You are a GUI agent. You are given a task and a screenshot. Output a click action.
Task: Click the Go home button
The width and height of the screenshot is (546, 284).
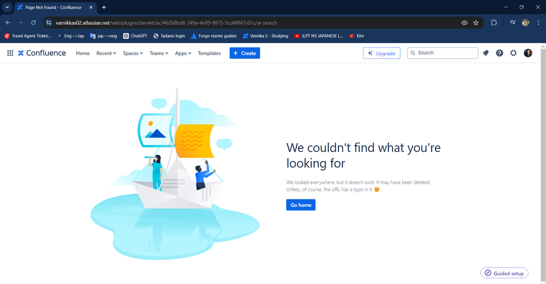coord(301,205)
